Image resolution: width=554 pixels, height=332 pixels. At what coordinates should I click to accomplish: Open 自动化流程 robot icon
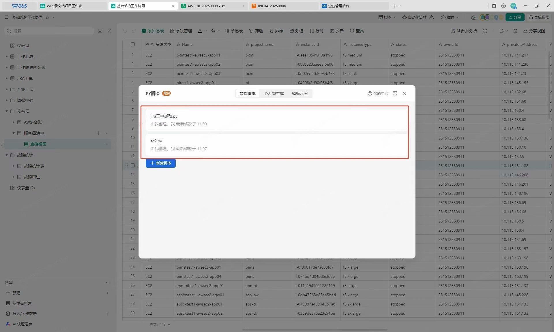click(x=405, y=17)
